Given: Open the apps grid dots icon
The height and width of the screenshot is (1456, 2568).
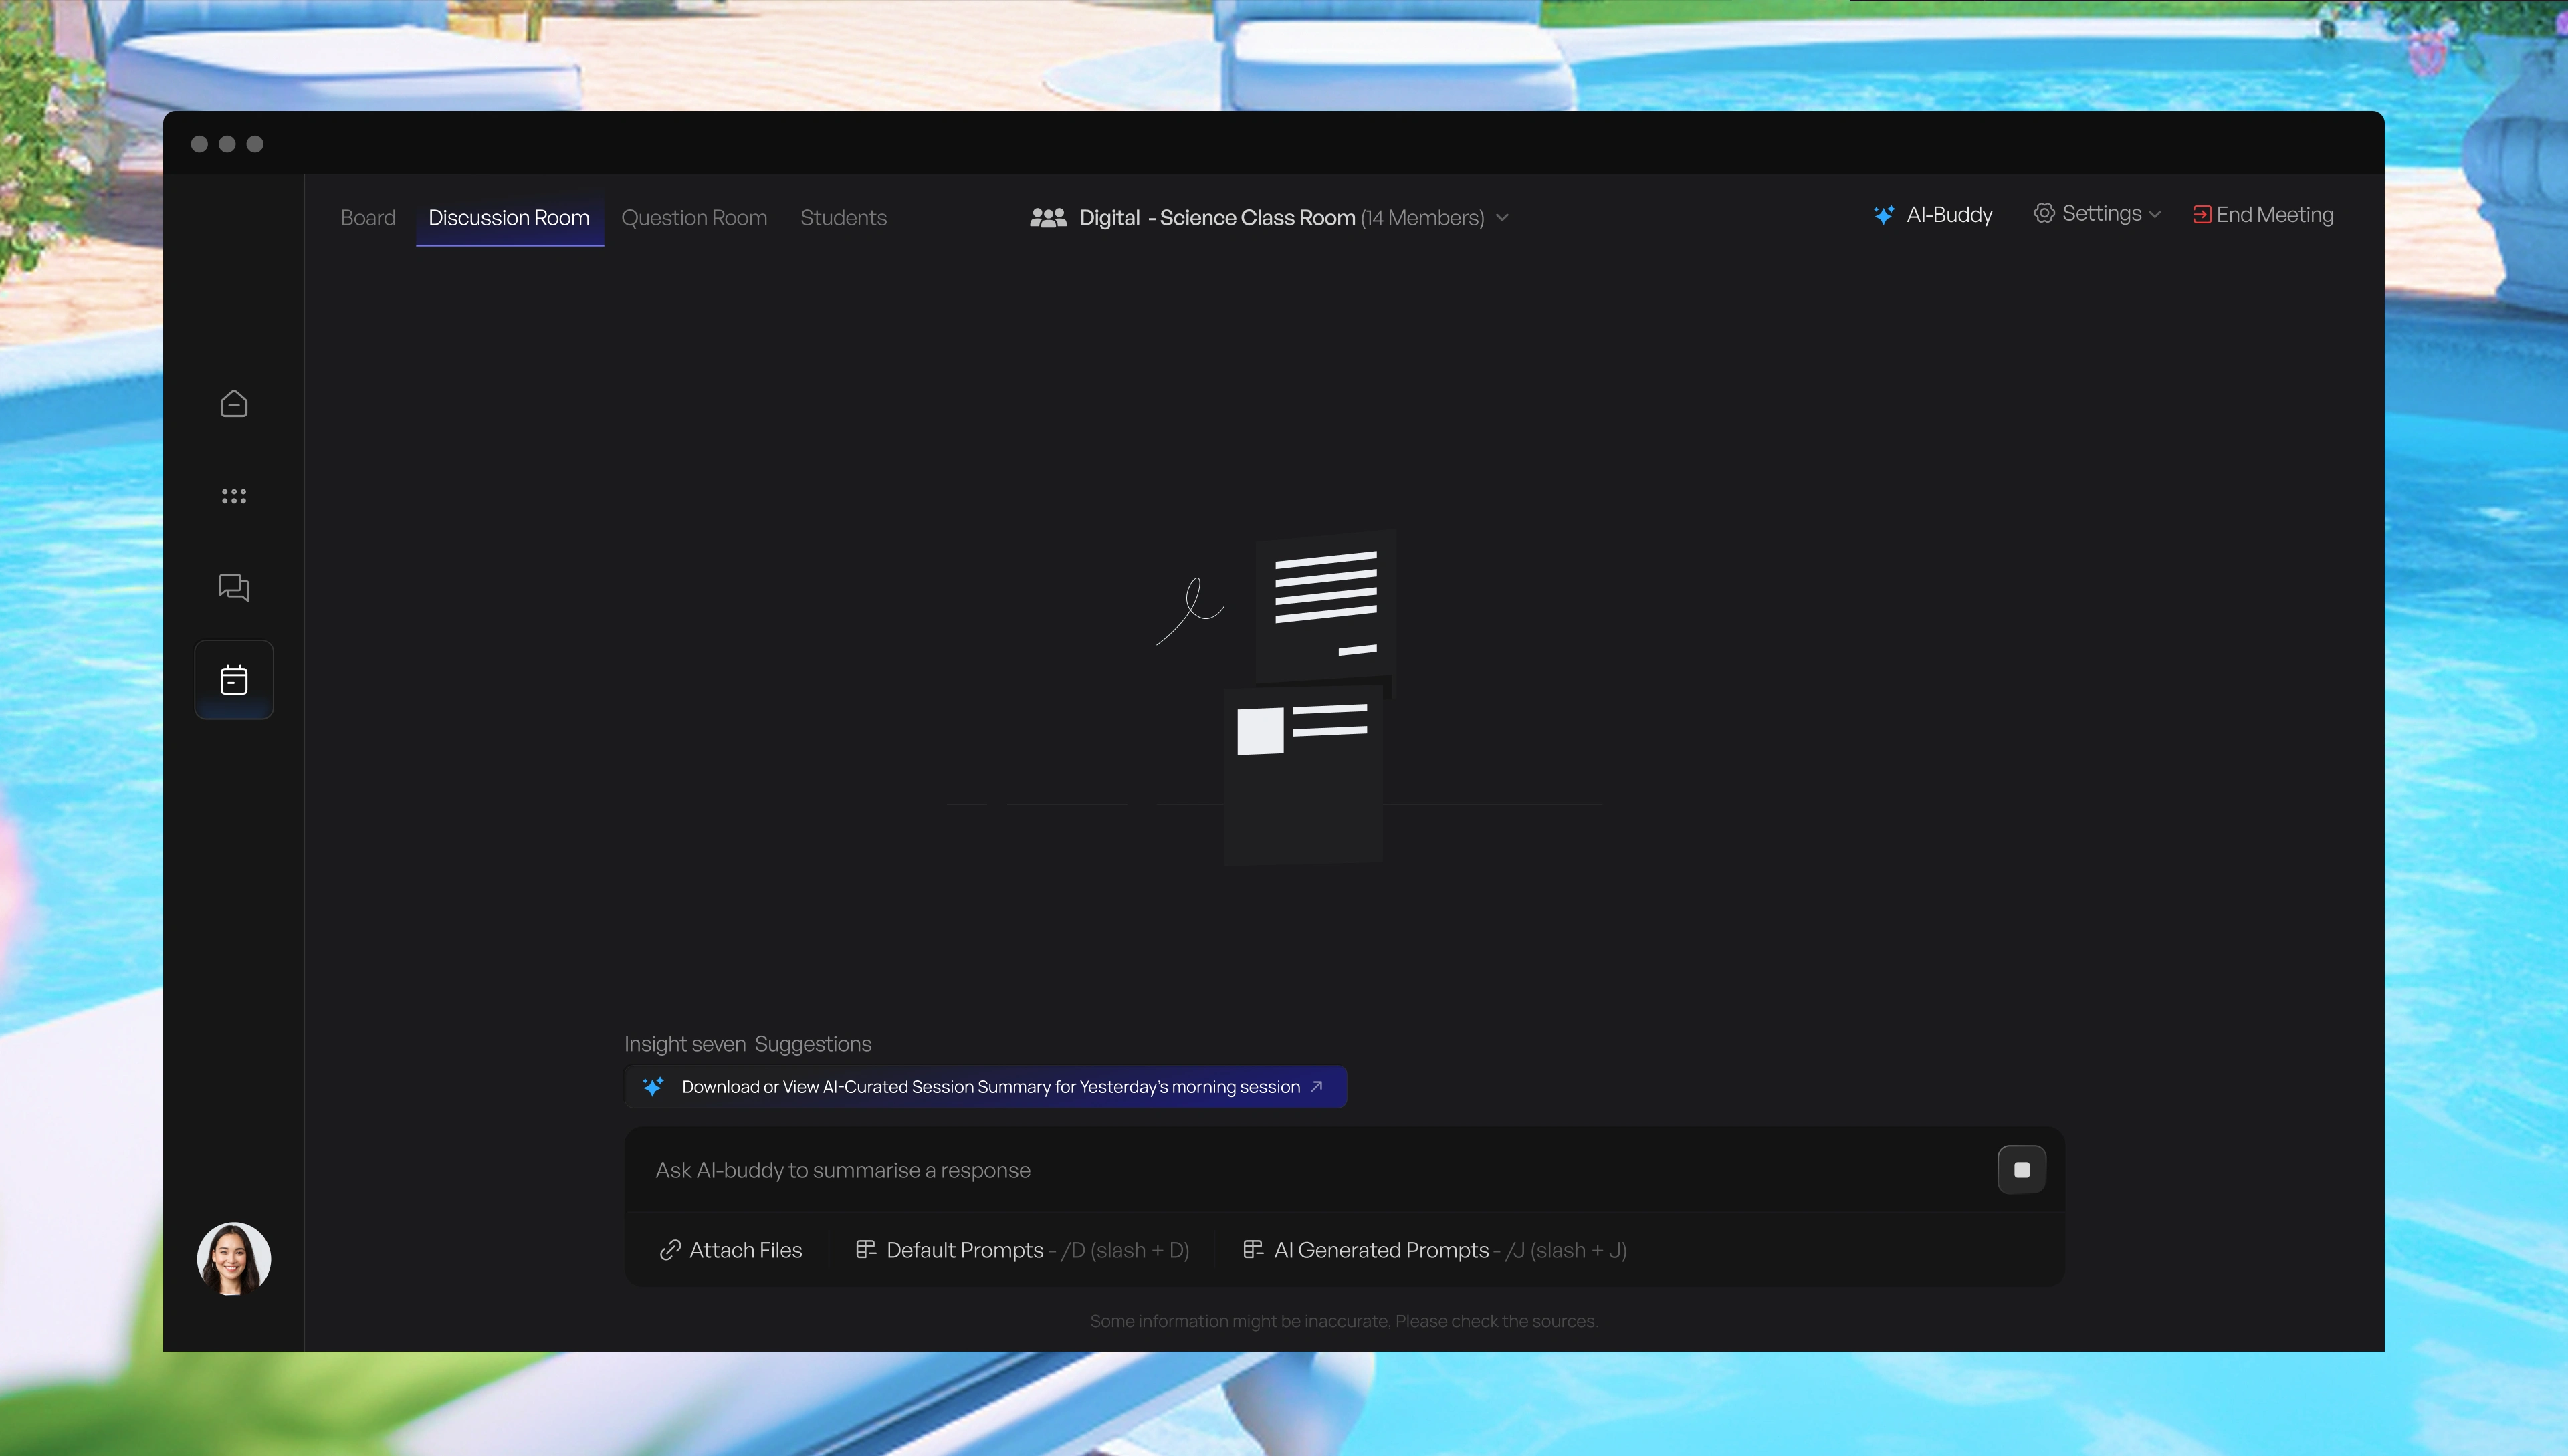Looking at the screenshot, I should coord(234,496).
